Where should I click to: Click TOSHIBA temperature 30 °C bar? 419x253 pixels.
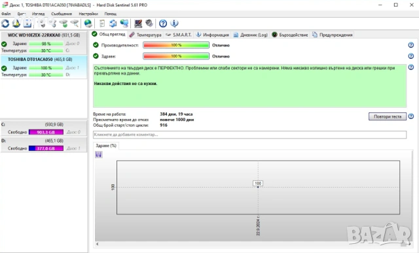[x=46, y=75]
